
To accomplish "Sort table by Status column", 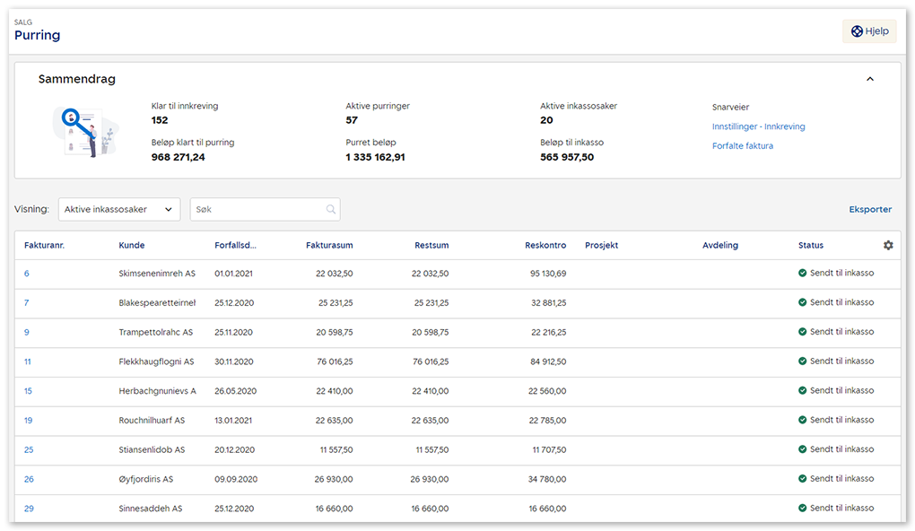I will (x=810, y=246).
